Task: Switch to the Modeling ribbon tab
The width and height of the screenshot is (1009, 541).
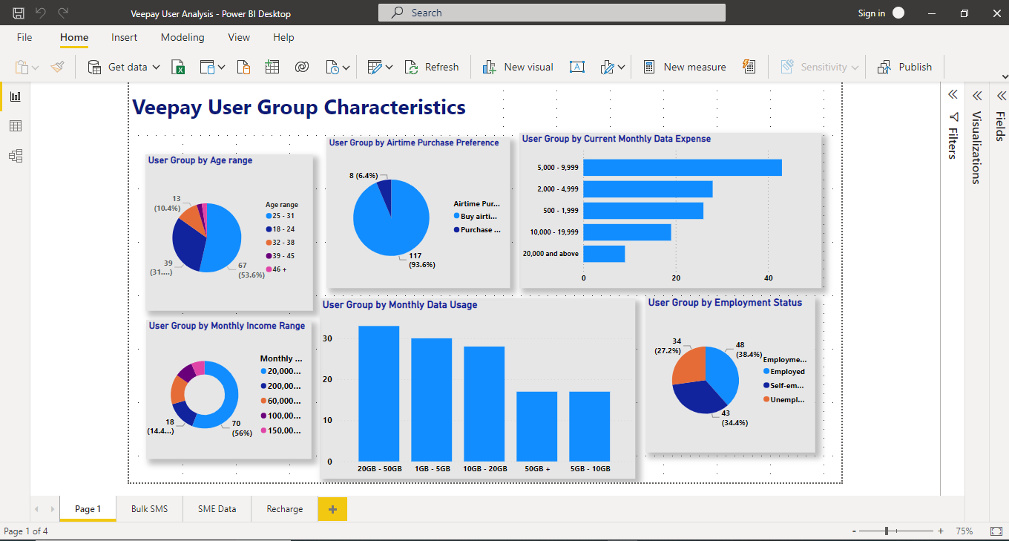Action: coord(183,37)
